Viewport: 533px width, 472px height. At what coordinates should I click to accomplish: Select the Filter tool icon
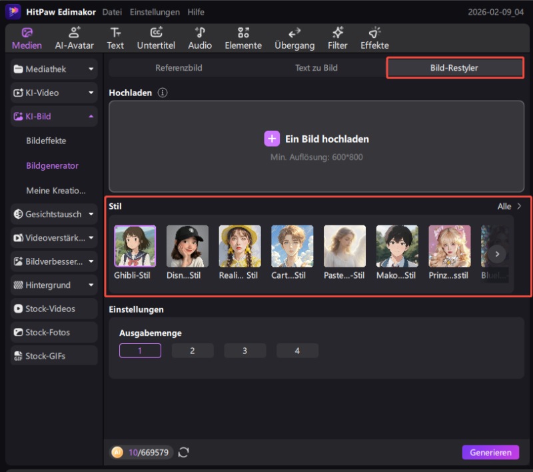click(x=338, y=33)
